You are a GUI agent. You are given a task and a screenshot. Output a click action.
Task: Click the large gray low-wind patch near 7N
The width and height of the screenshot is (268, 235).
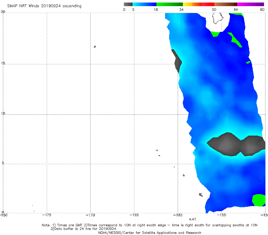pyautogui.click(x=236, y=145)
